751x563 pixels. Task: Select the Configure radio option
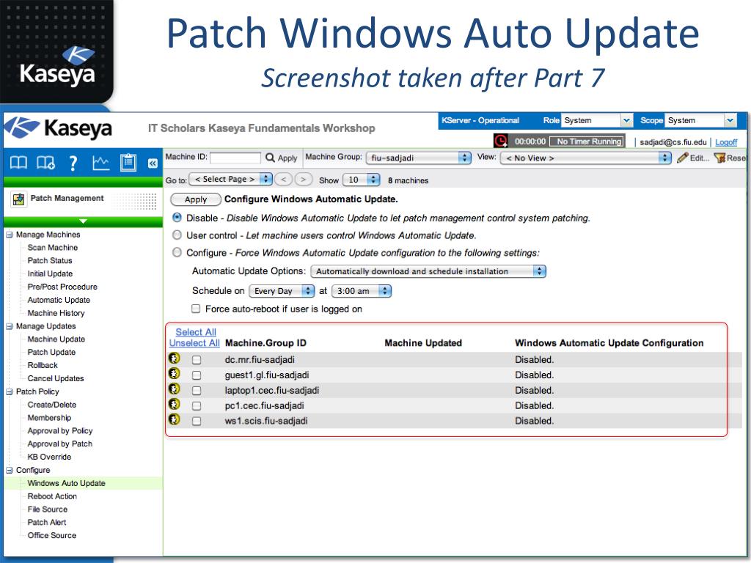[177, 252]
